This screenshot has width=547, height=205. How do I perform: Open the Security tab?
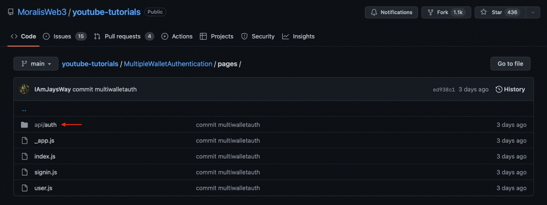[258, 36]
